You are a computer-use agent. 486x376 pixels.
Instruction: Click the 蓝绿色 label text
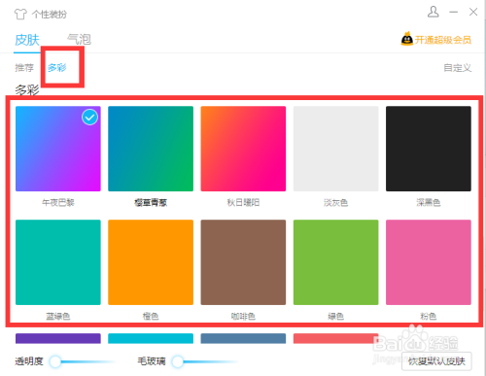tap(58, 316)
